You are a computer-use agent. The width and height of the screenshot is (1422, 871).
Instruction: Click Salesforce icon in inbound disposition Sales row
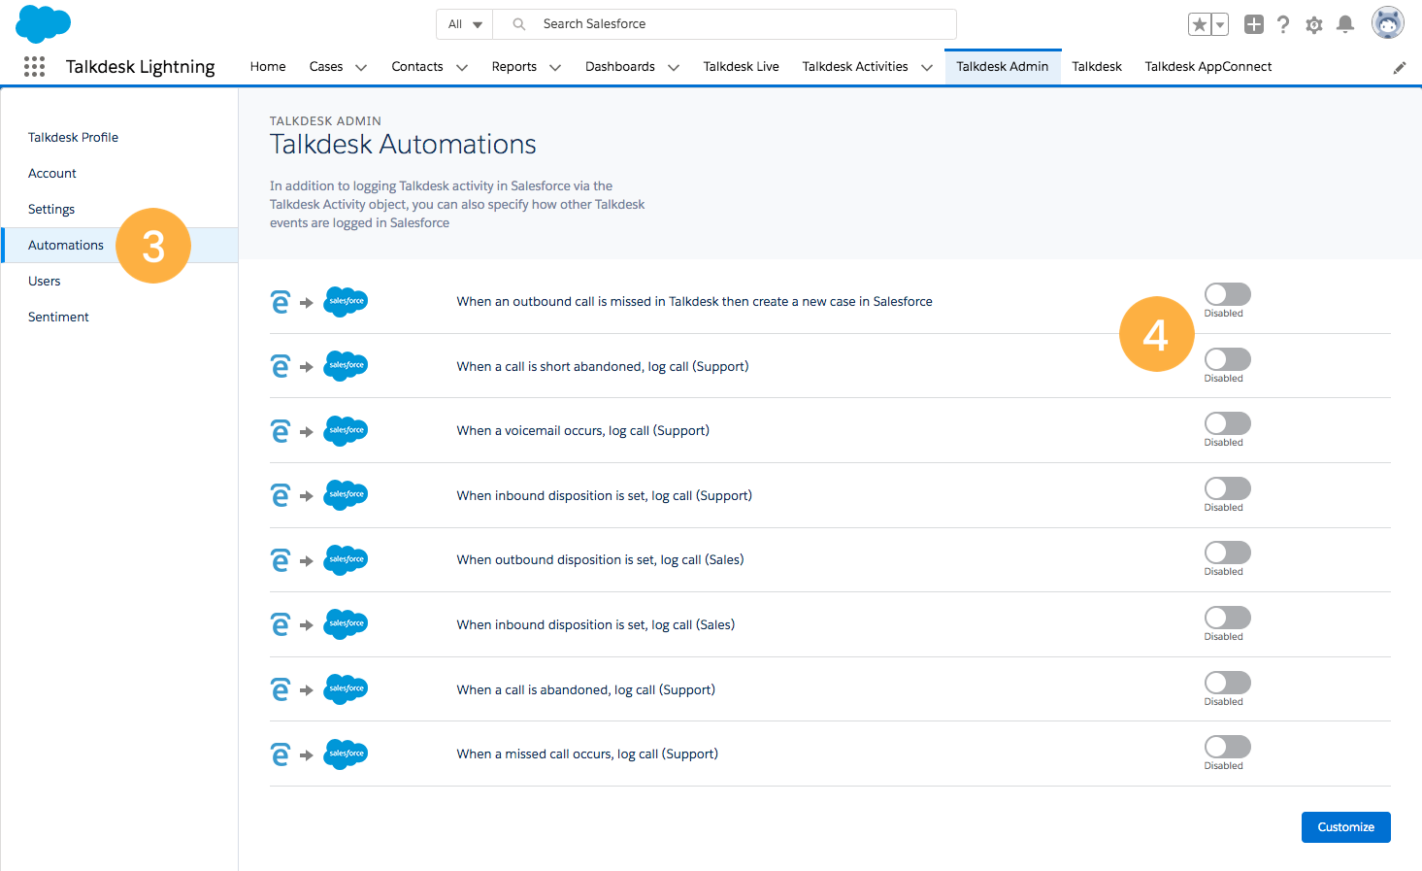tap(346, 624)
